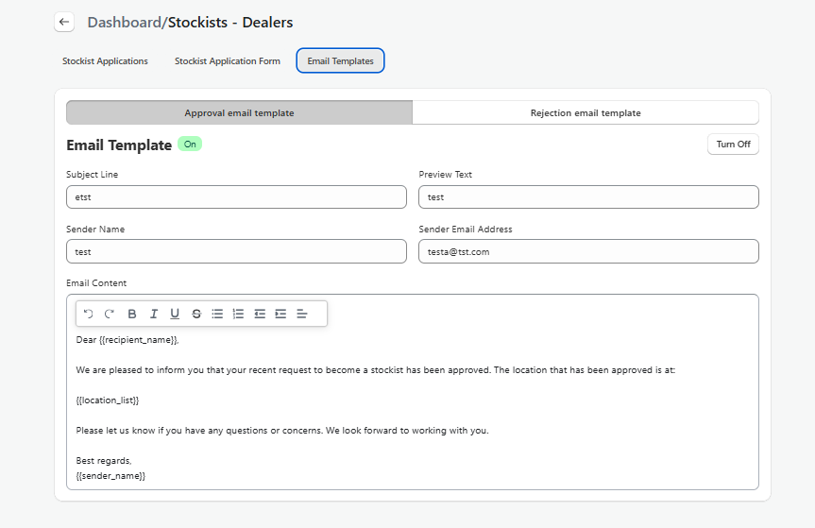Click the Dashboard breadcrumb link
Viewport: 815px width, 528px height.
pos(124,22)
